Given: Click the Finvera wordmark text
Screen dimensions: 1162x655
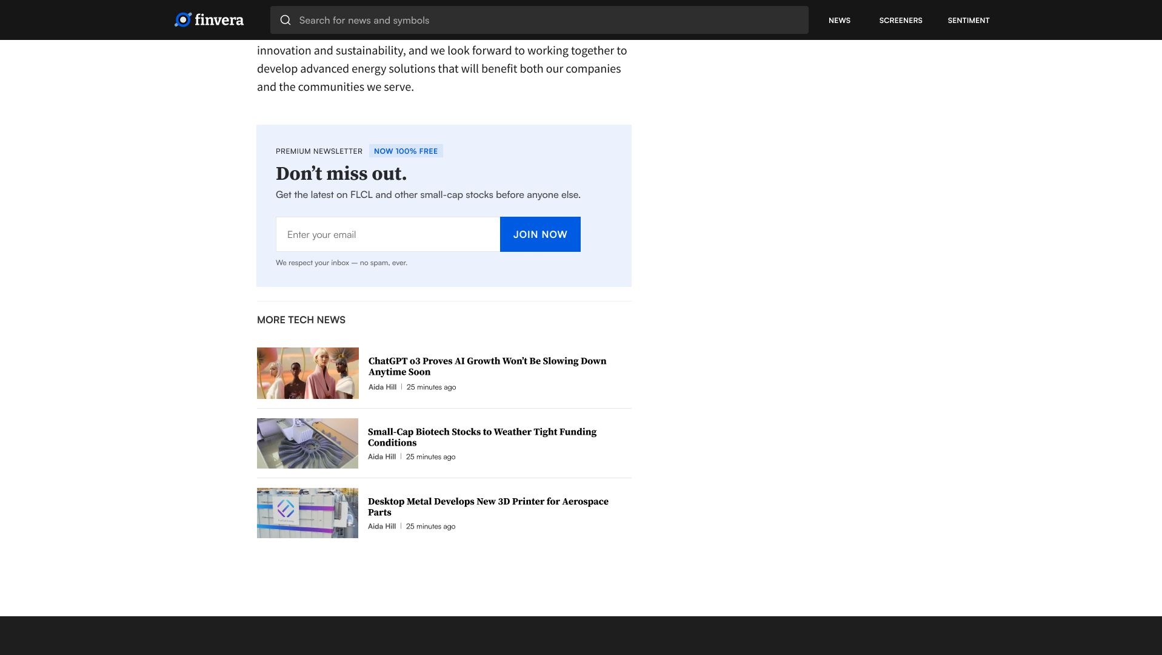Looking at the screenshot, I should (219, 20).
